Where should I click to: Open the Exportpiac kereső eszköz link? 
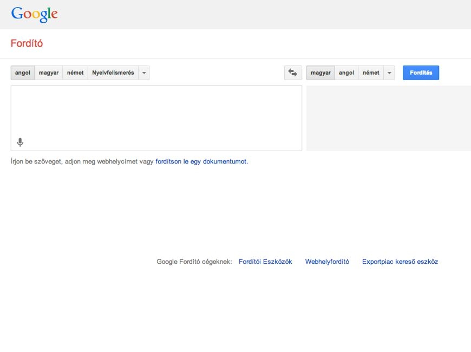[400, 262]
